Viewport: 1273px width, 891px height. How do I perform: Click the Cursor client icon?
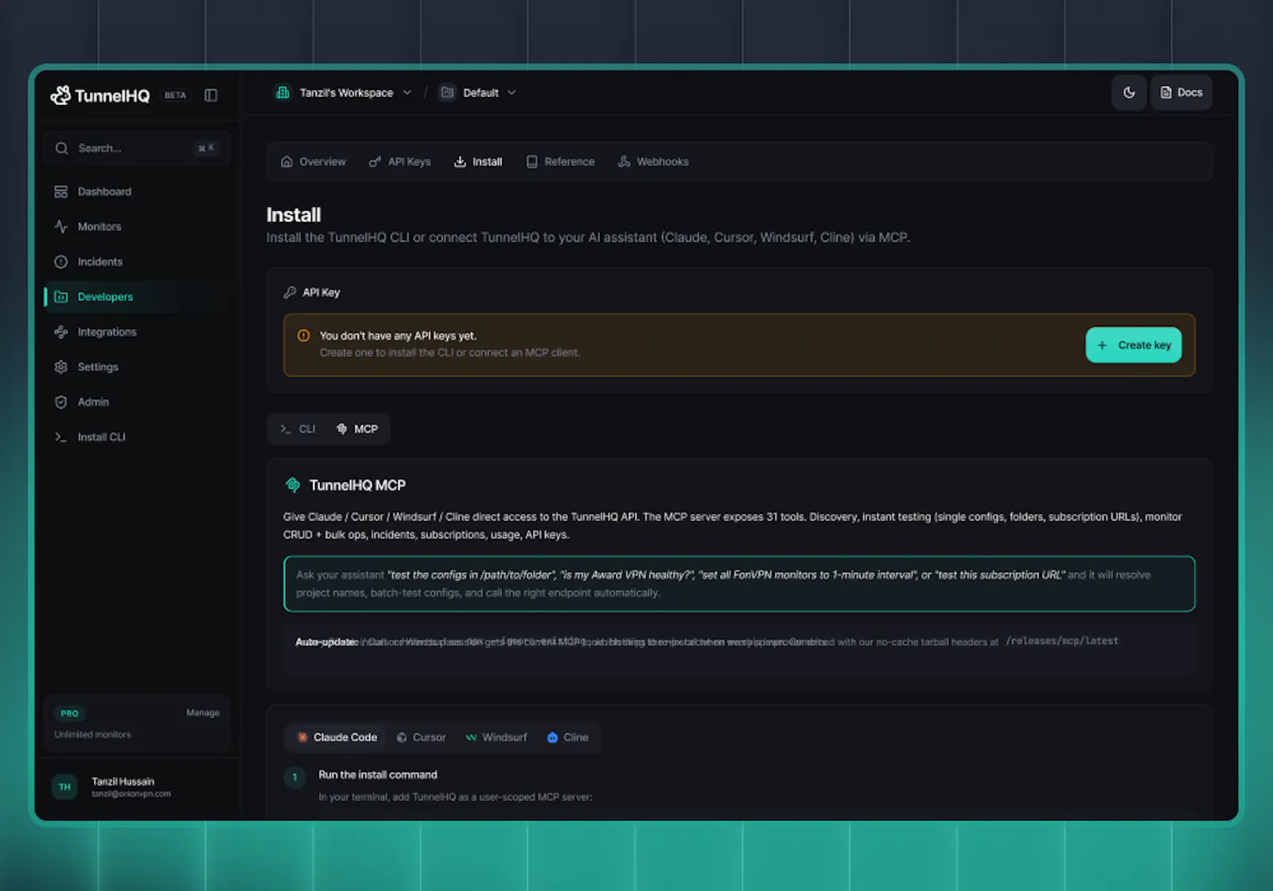(402, 737)
